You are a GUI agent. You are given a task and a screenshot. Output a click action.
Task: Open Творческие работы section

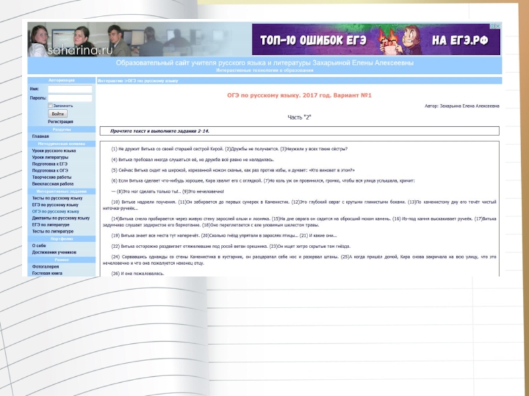(x=52, y=177)
